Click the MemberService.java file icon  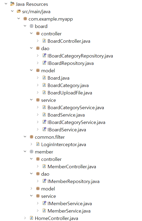pos(44,210)
